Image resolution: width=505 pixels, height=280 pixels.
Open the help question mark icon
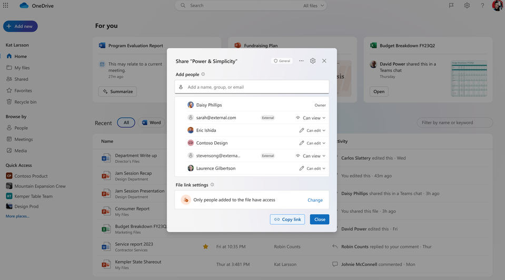[x=482, y=5]
